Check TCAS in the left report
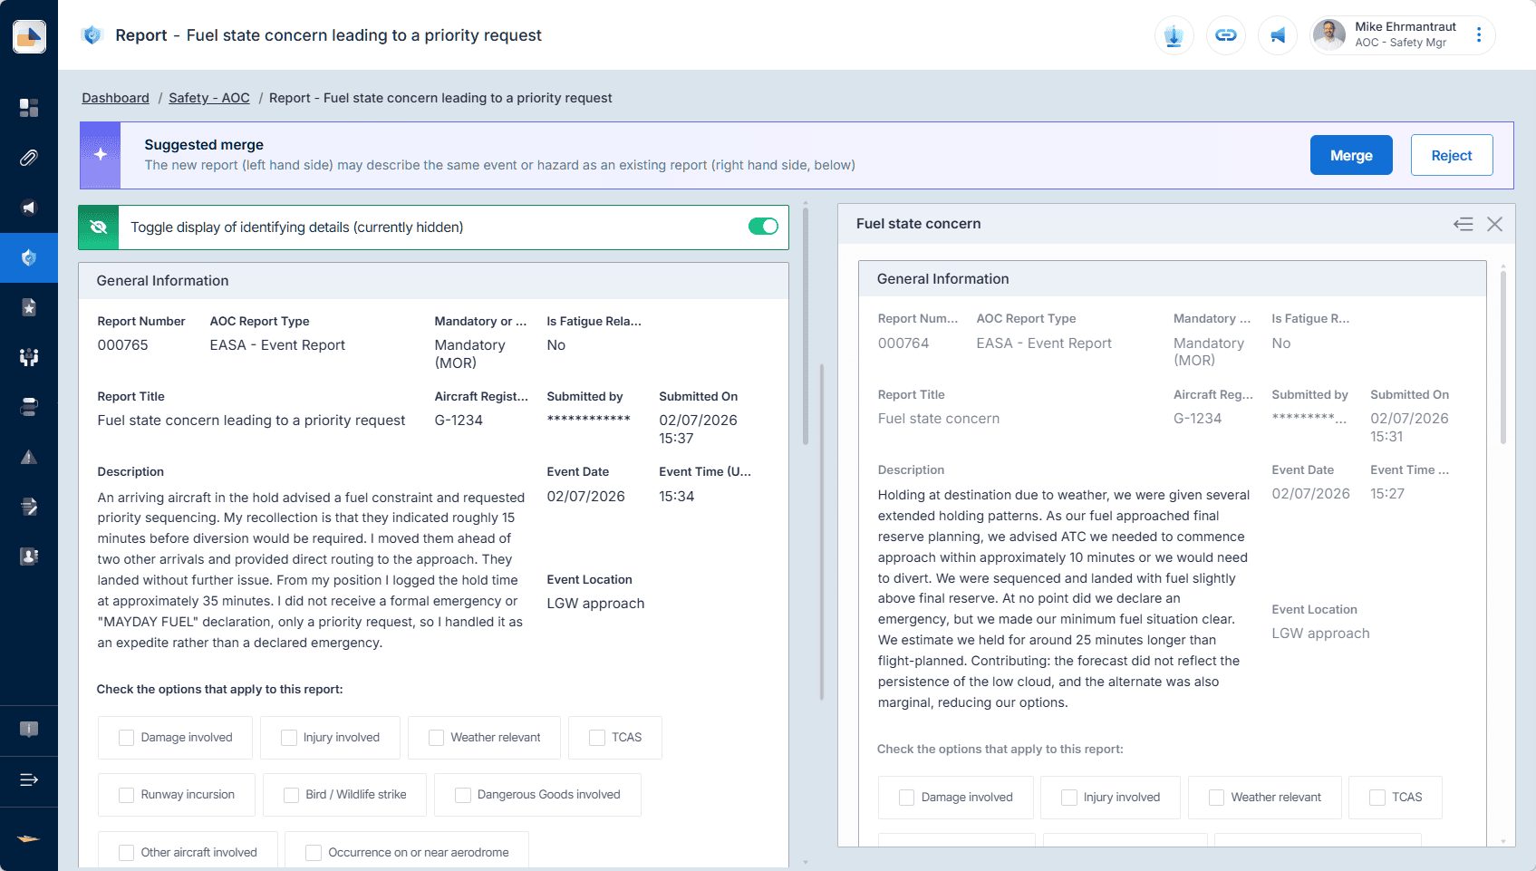 (597, 738)
